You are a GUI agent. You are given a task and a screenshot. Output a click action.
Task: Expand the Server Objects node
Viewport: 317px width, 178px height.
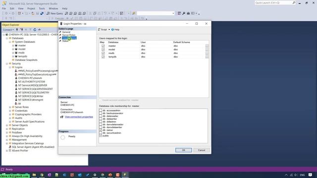click(x=7, y=125)
